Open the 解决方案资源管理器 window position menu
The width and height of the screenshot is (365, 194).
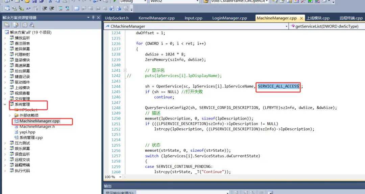point(88,18)
